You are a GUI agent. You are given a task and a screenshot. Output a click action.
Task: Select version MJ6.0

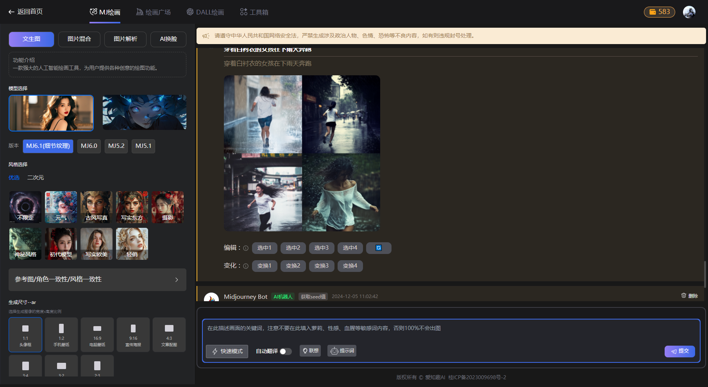[x=89, y=146]
